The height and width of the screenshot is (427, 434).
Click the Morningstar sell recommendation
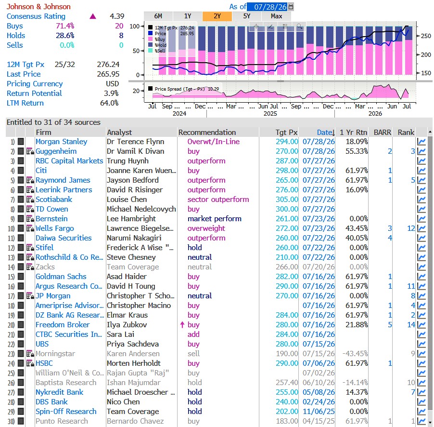click(x=193, y=354)
